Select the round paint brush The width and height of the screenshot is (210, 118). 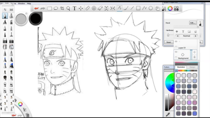pyautogui.click(x=5, y=78)
